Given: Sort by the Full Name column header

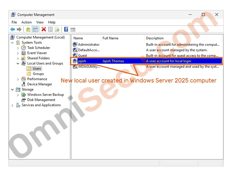Looking at the screenshot, I should 122,38.
